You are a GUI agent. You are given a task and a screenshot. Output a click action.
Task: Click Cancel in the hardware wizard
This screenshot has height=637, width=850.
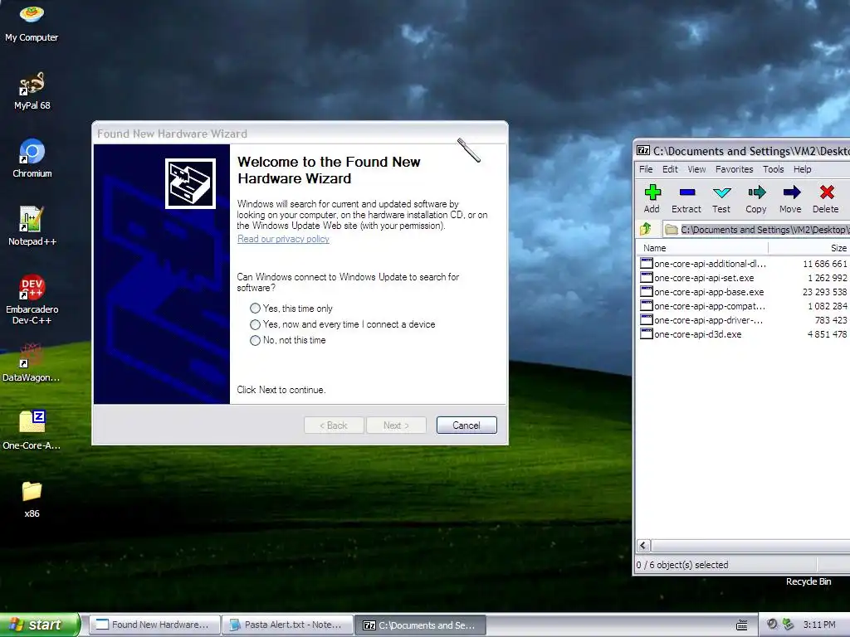[x=467, y=425]
